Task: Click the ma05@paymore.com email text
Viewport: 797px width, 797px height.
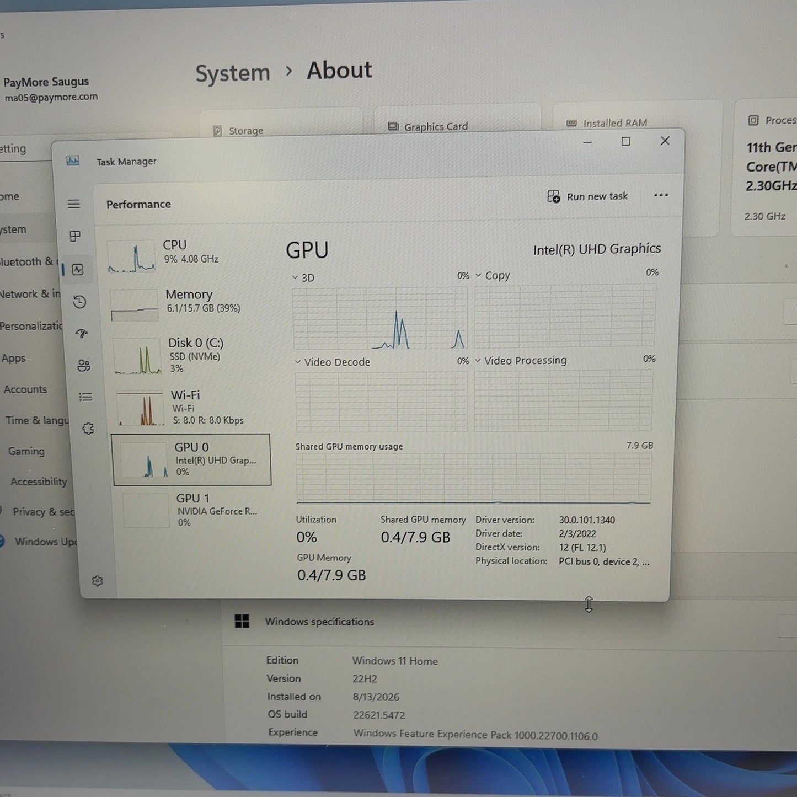Action: point(51,97)
